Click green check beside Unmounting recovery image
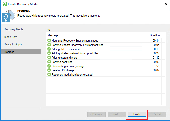 click(49, 66)
